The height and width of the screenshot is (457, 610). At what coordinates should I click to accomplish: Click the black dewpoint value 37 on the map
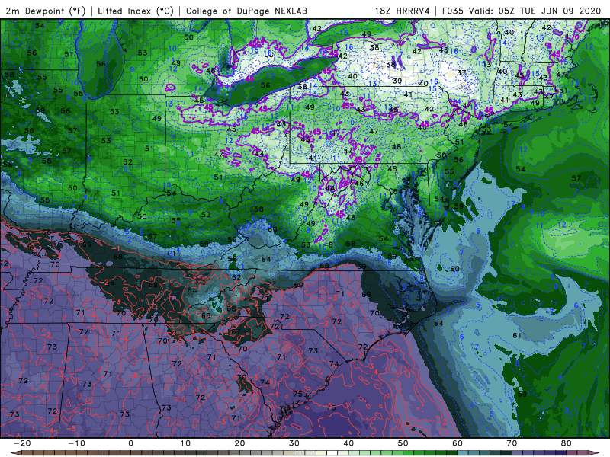[x=461, y=72]
